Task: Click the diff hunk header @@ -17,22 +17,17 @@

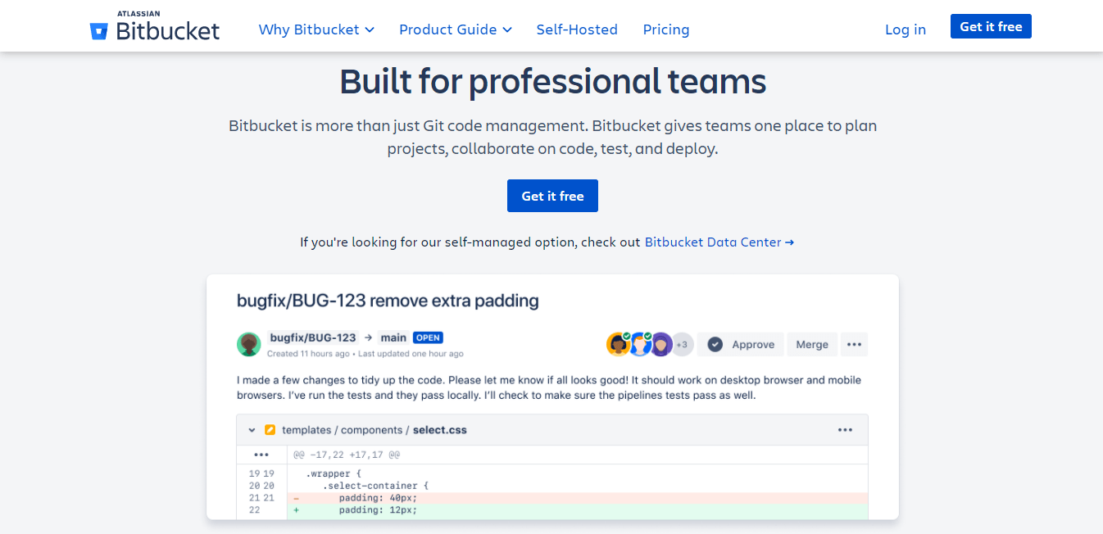Action: (x=347, y=455)
